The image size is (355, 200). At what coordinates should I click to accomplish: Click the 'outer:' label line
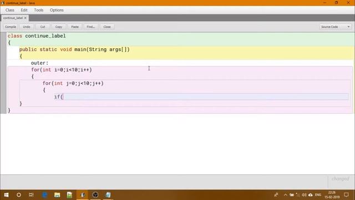click(39, 63)
